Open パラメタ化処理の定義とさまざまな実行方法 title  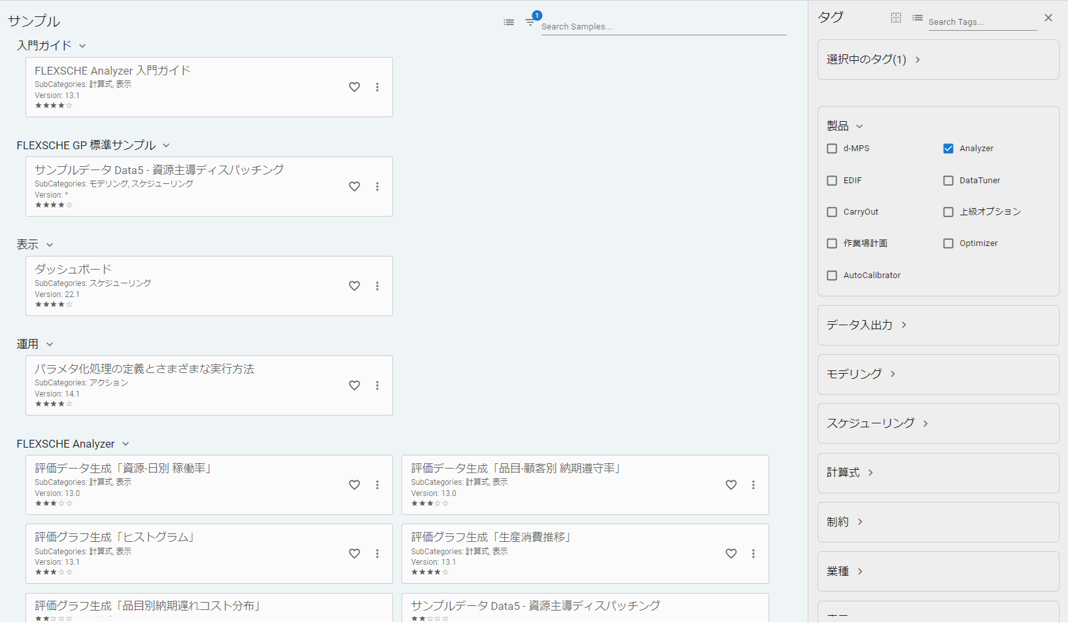(x=145, y=369)
